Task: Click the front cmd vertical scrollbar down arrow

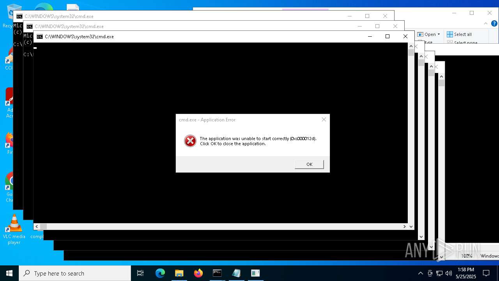Action: [x=411, y=226]
